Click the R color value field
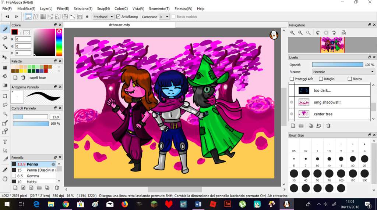Viewport: 377px width, 210px height. click(x=23, y=39)
